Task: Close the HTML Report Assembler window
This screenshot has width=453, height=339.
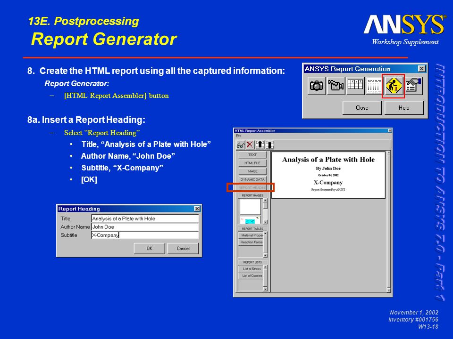Action: pos(390,130)
